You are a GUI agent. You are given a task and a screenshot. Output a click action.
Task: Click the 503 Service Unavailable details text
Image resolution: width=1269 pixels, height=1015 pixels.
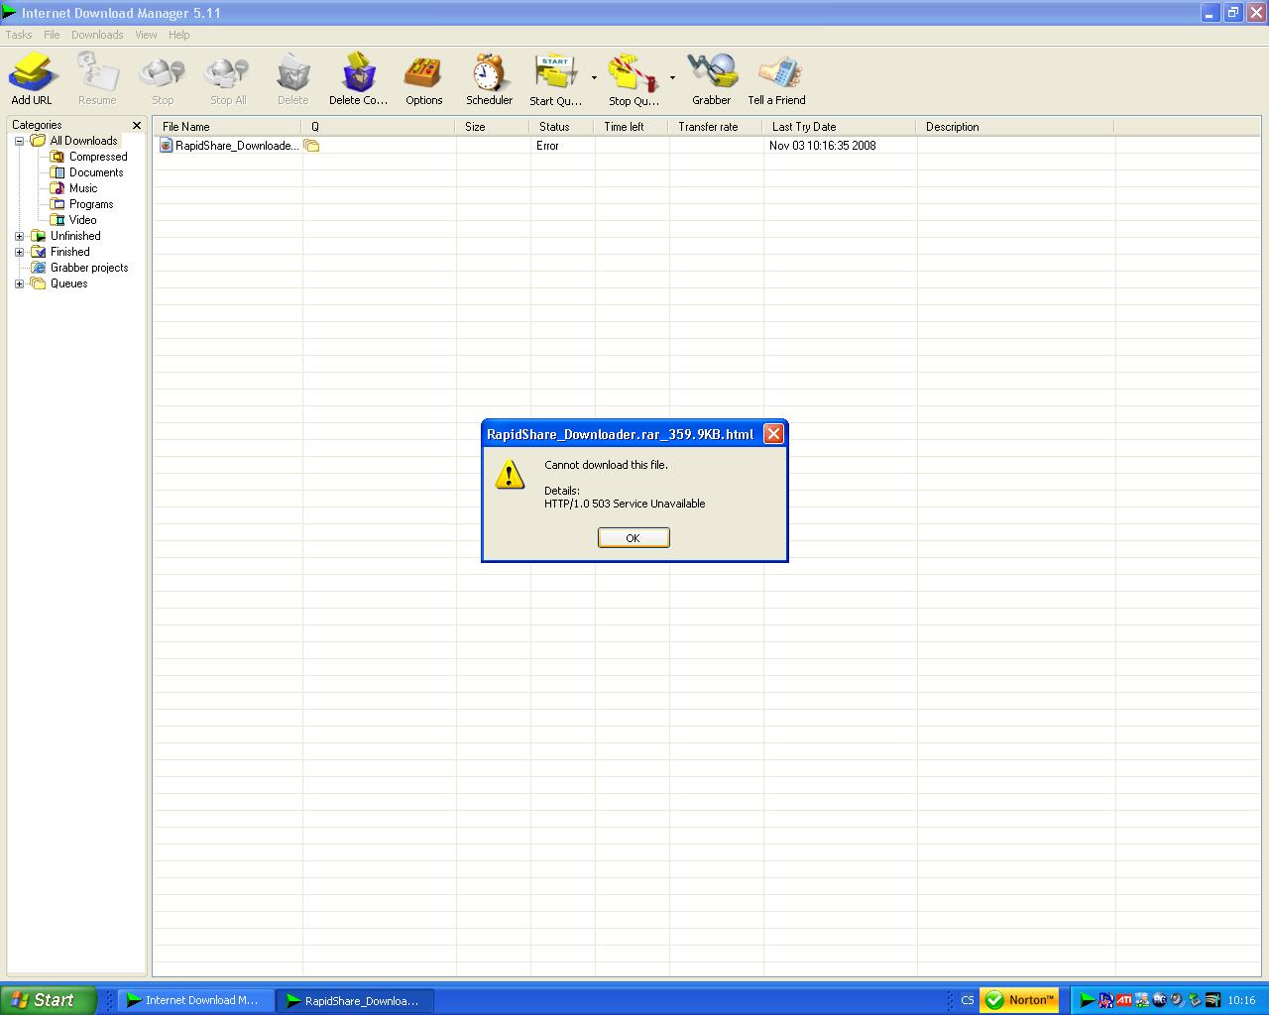click(625, 504)
